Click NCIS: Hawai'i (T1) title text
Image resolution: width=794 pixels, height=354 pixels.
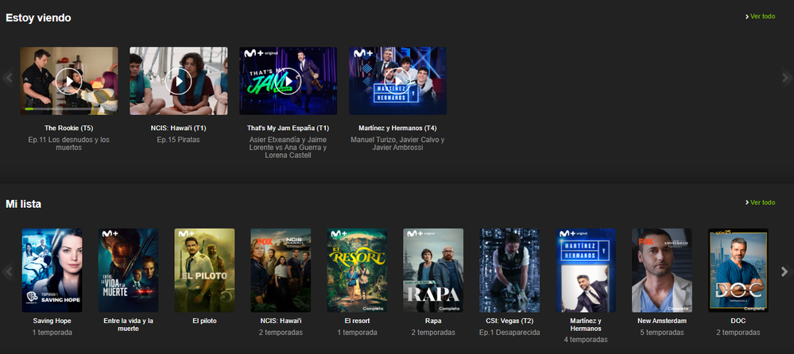(x=178, y=129)
